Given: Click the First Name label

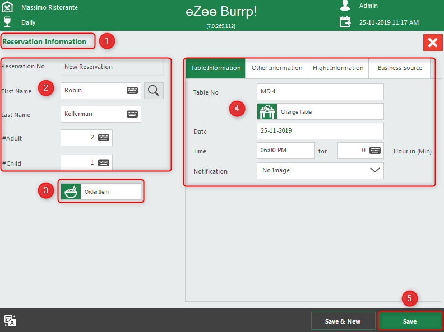Looking at the screenshot, I should (x=16, y=91).
